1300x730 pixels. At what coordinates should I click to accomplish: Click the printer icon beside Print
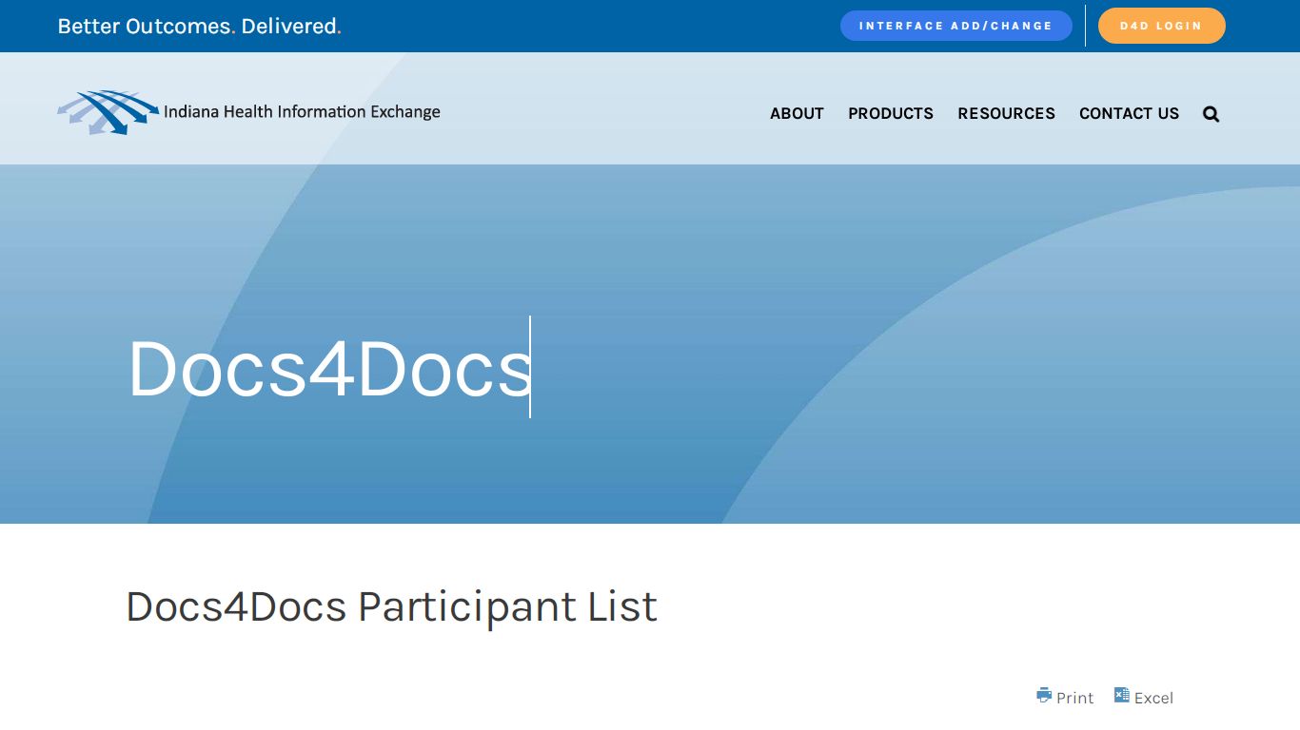click(x=1044, y=696)
